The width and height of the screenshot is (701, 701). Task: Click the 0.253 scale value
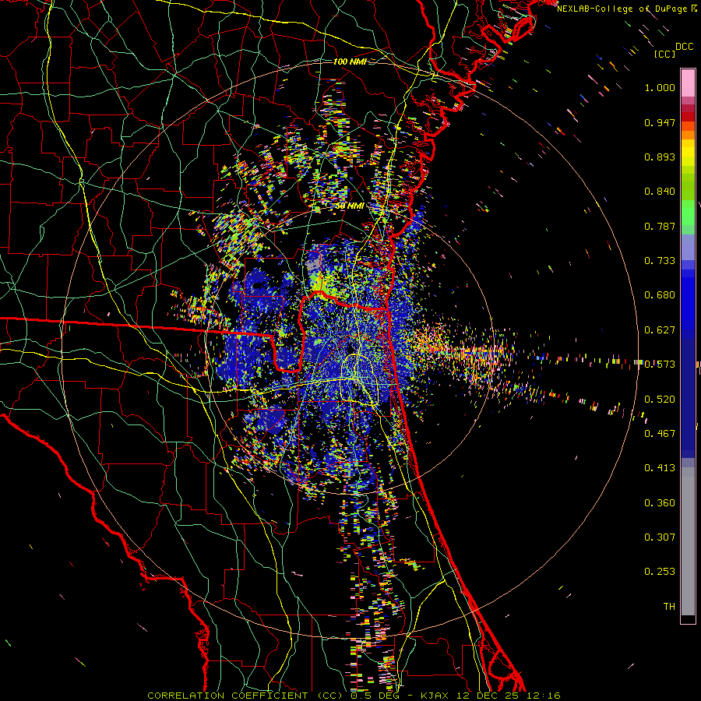[x=660, y=572]
